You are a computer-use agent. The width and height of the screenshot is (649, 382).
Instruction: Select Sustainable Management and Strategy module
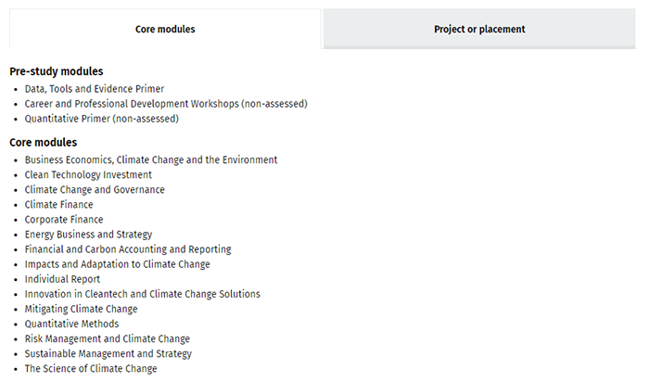(x=108, y=353)
